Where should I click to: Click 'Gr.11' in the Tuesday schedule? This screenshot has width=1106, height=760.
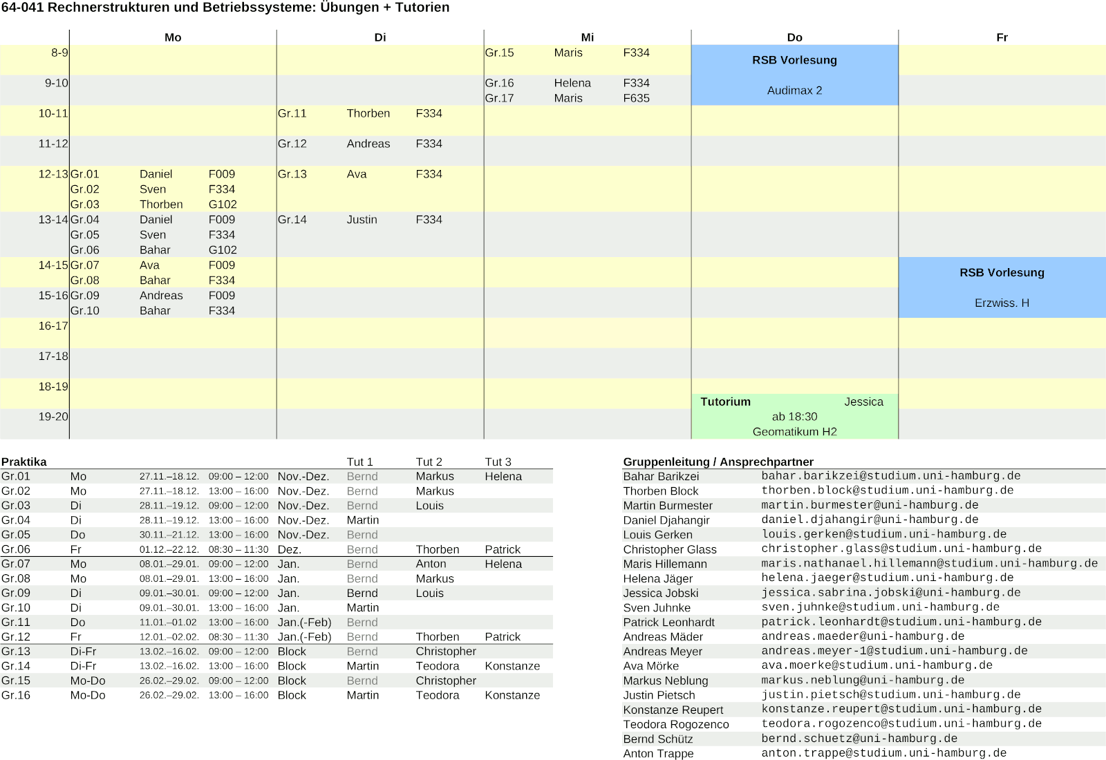[292, 113]
